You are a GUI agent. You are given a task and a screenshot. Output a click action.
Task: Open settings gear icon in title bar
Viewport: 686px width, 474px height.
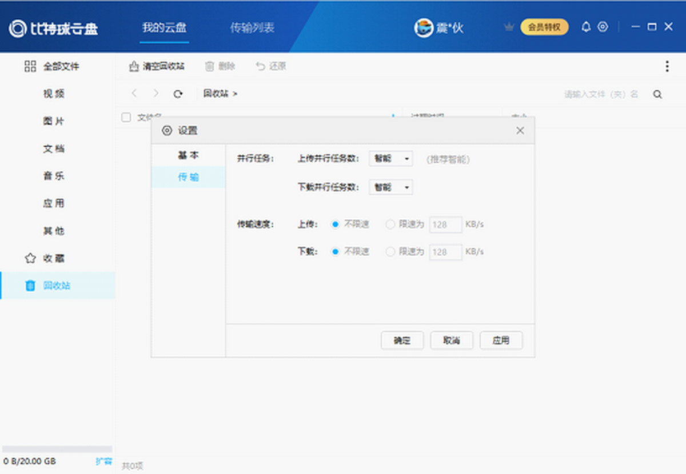point(603,27)
